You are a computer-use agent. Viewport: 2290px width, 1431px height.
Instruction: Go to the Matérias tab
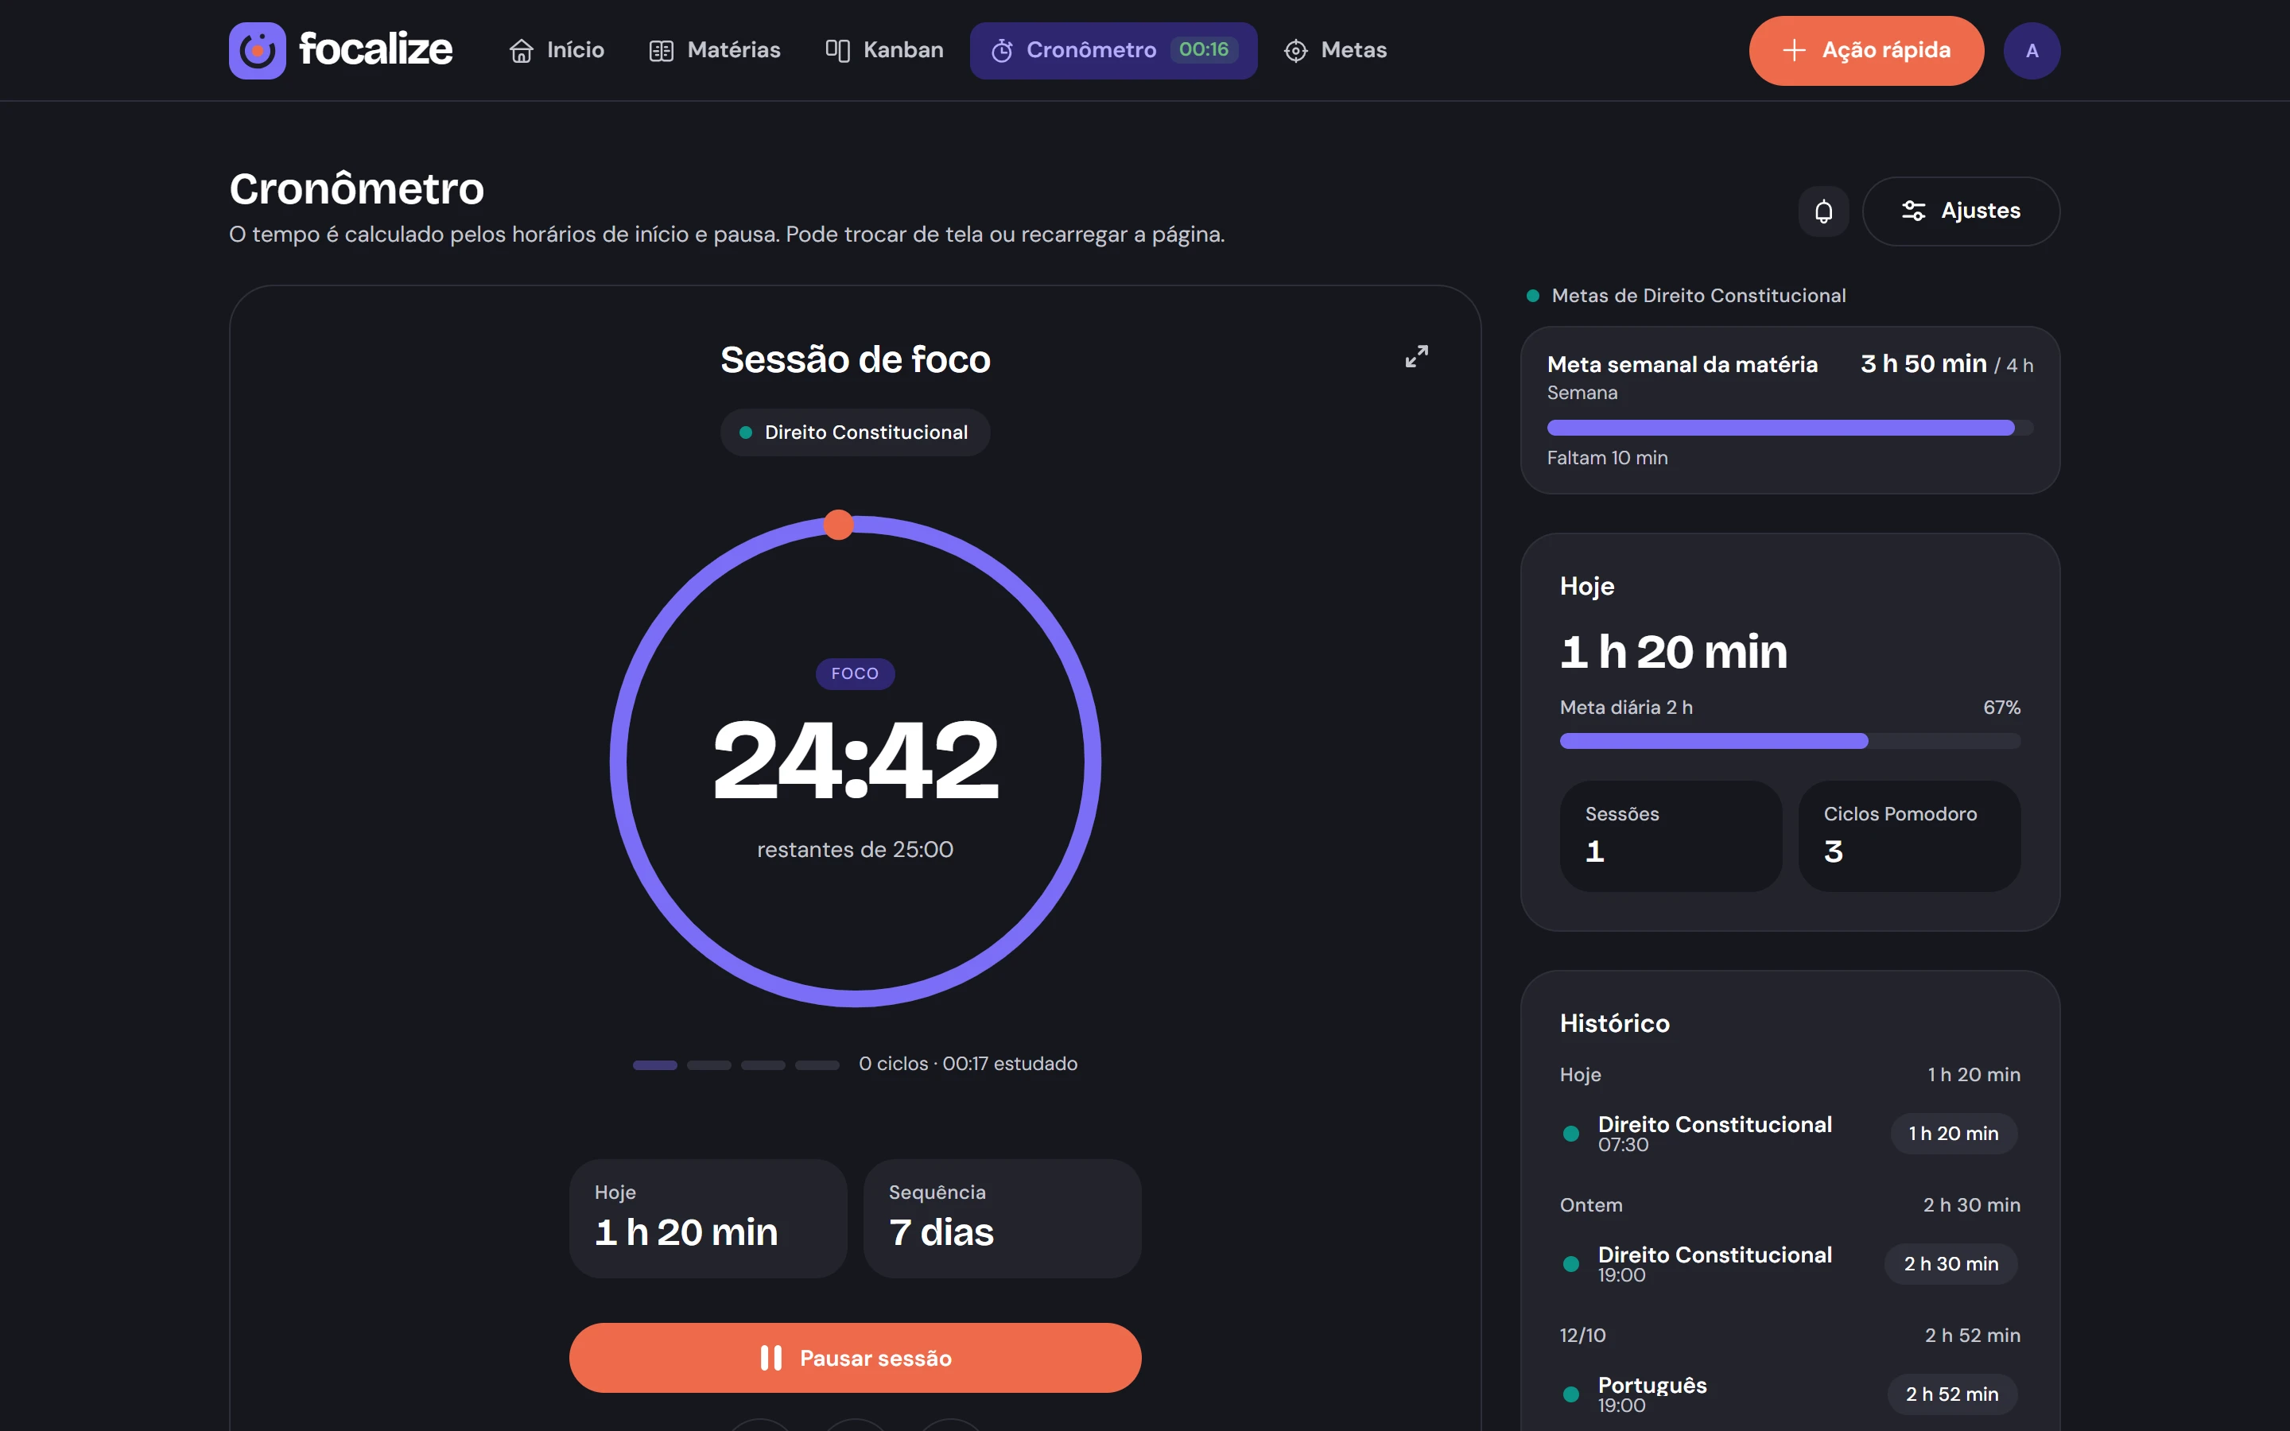tap(716, 50)
